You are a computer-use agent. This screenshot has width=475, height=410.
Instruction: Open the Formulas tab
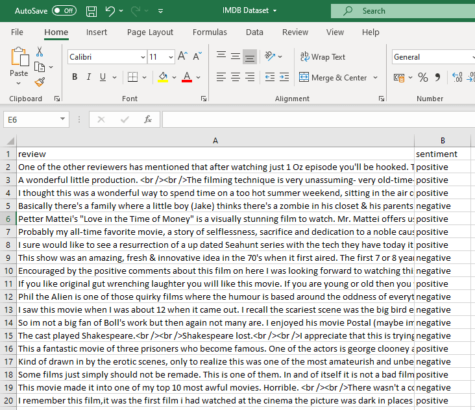point(210,32)
